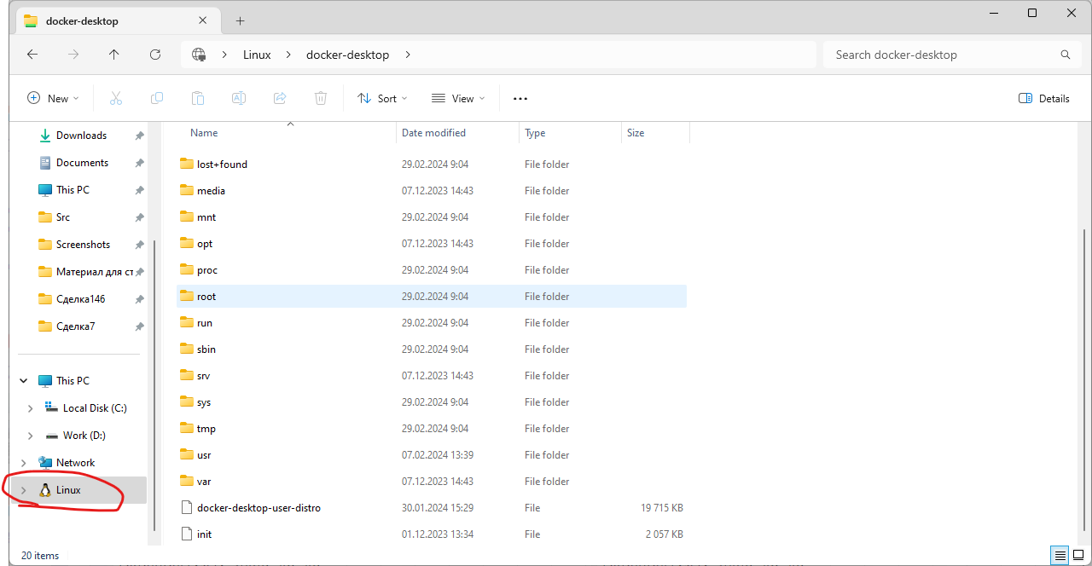Select the docker-desktop-user-distro file
Image resolution: width=1092 pixels, height=566 pixels.
click(258, 508)
